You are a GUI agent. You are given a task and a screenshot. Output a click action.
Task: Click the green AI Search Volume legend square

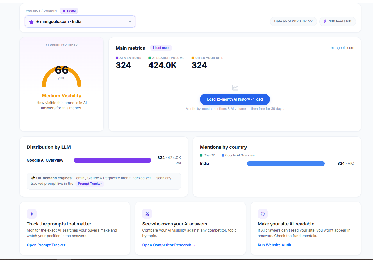pos(150,58)
